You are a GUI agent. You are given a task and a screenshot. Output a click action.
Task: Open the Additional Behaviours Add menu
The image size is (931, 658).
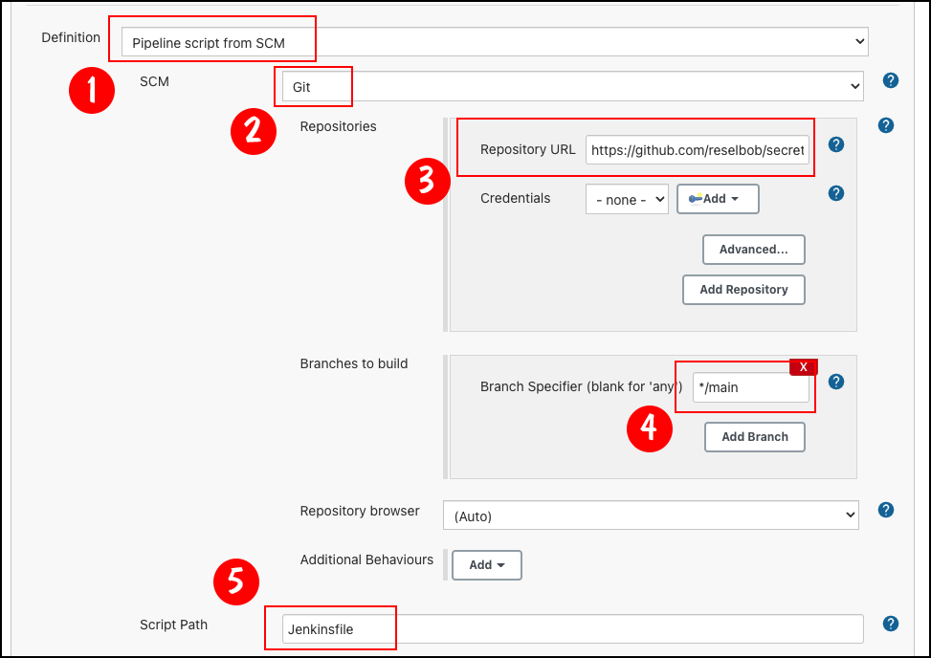click(x=486, y=565)
